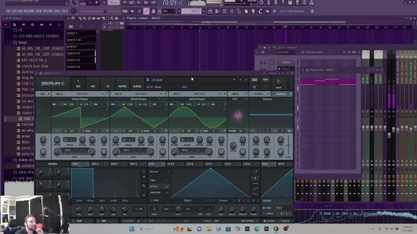Click the LFO host anchor icon
Screen dimensions: 417x234
(154, 209)
